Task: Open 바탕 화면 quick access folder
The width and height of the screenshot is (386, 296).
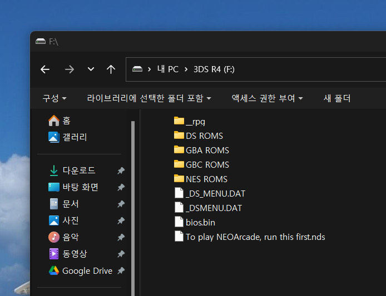Action: tap(73, 187)
